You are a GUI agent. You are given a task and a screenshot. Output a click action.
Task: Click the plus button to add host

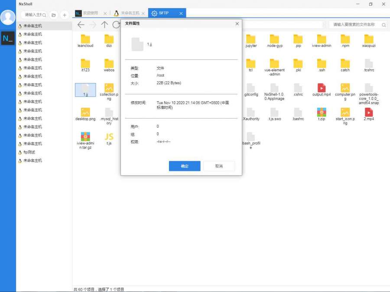pos(65,15)
